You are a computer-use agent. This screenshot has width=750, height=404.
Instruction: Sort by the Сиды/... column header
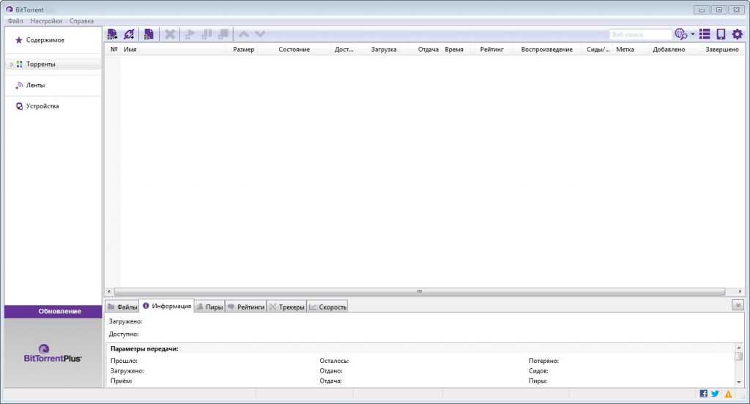pos(598,49)
